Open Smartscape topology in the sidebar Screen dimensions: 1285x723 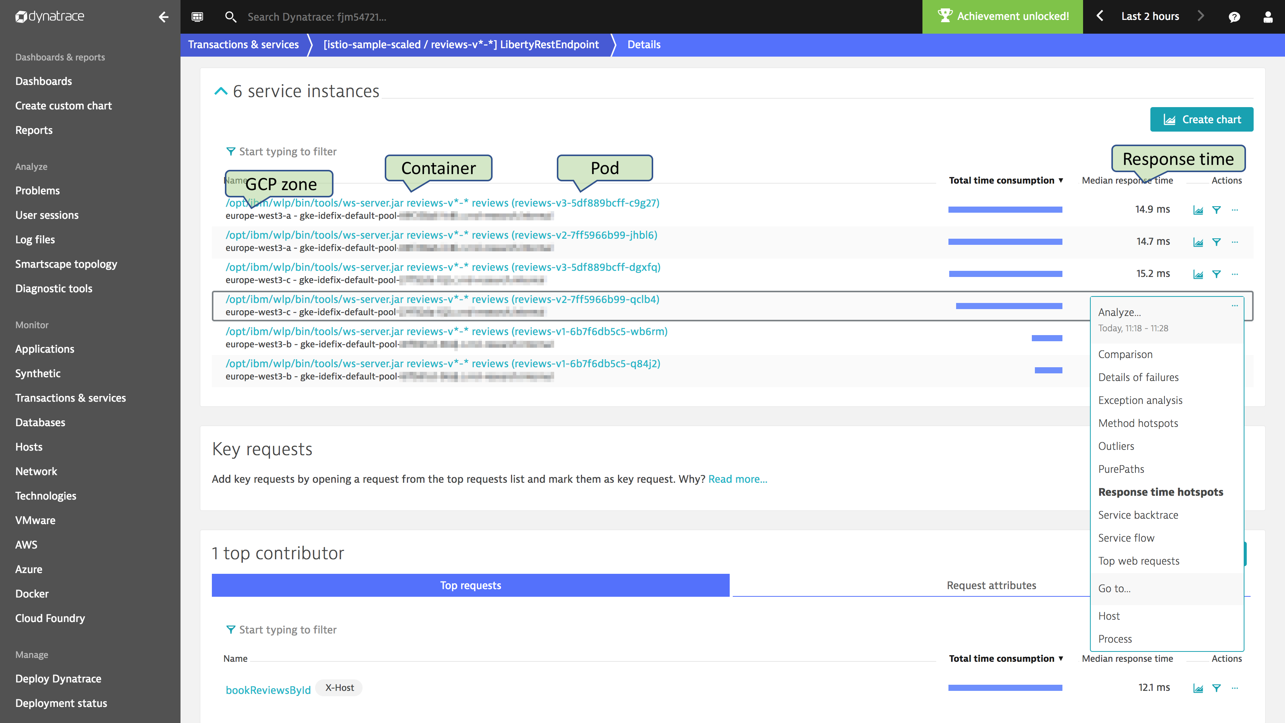point(66,264)
